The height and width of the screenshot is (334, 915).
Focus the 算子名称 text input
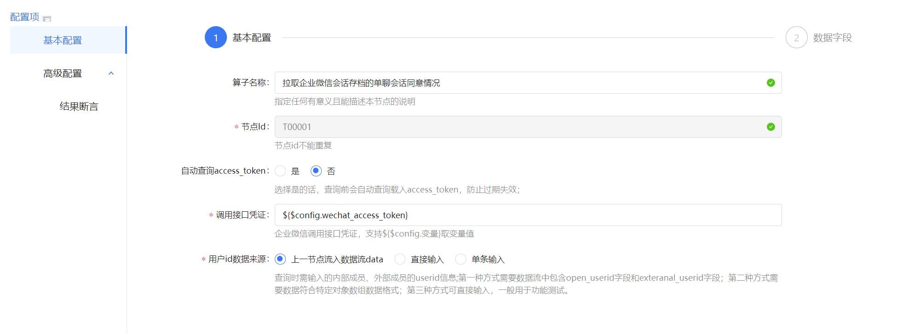click(520, 83)
